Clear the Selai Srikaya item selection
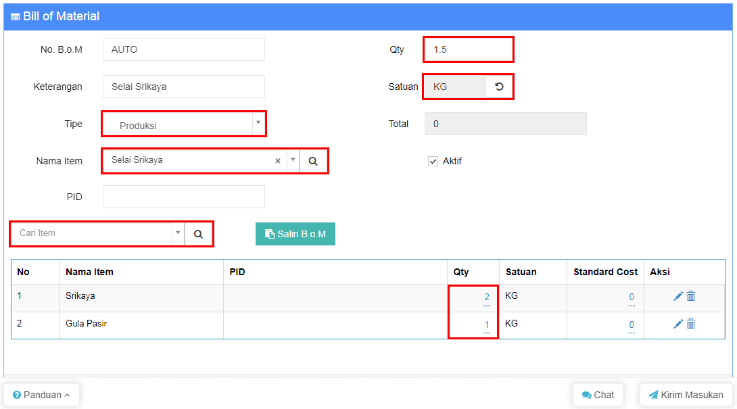Screen dimensions: 737x409 [278, 161]
